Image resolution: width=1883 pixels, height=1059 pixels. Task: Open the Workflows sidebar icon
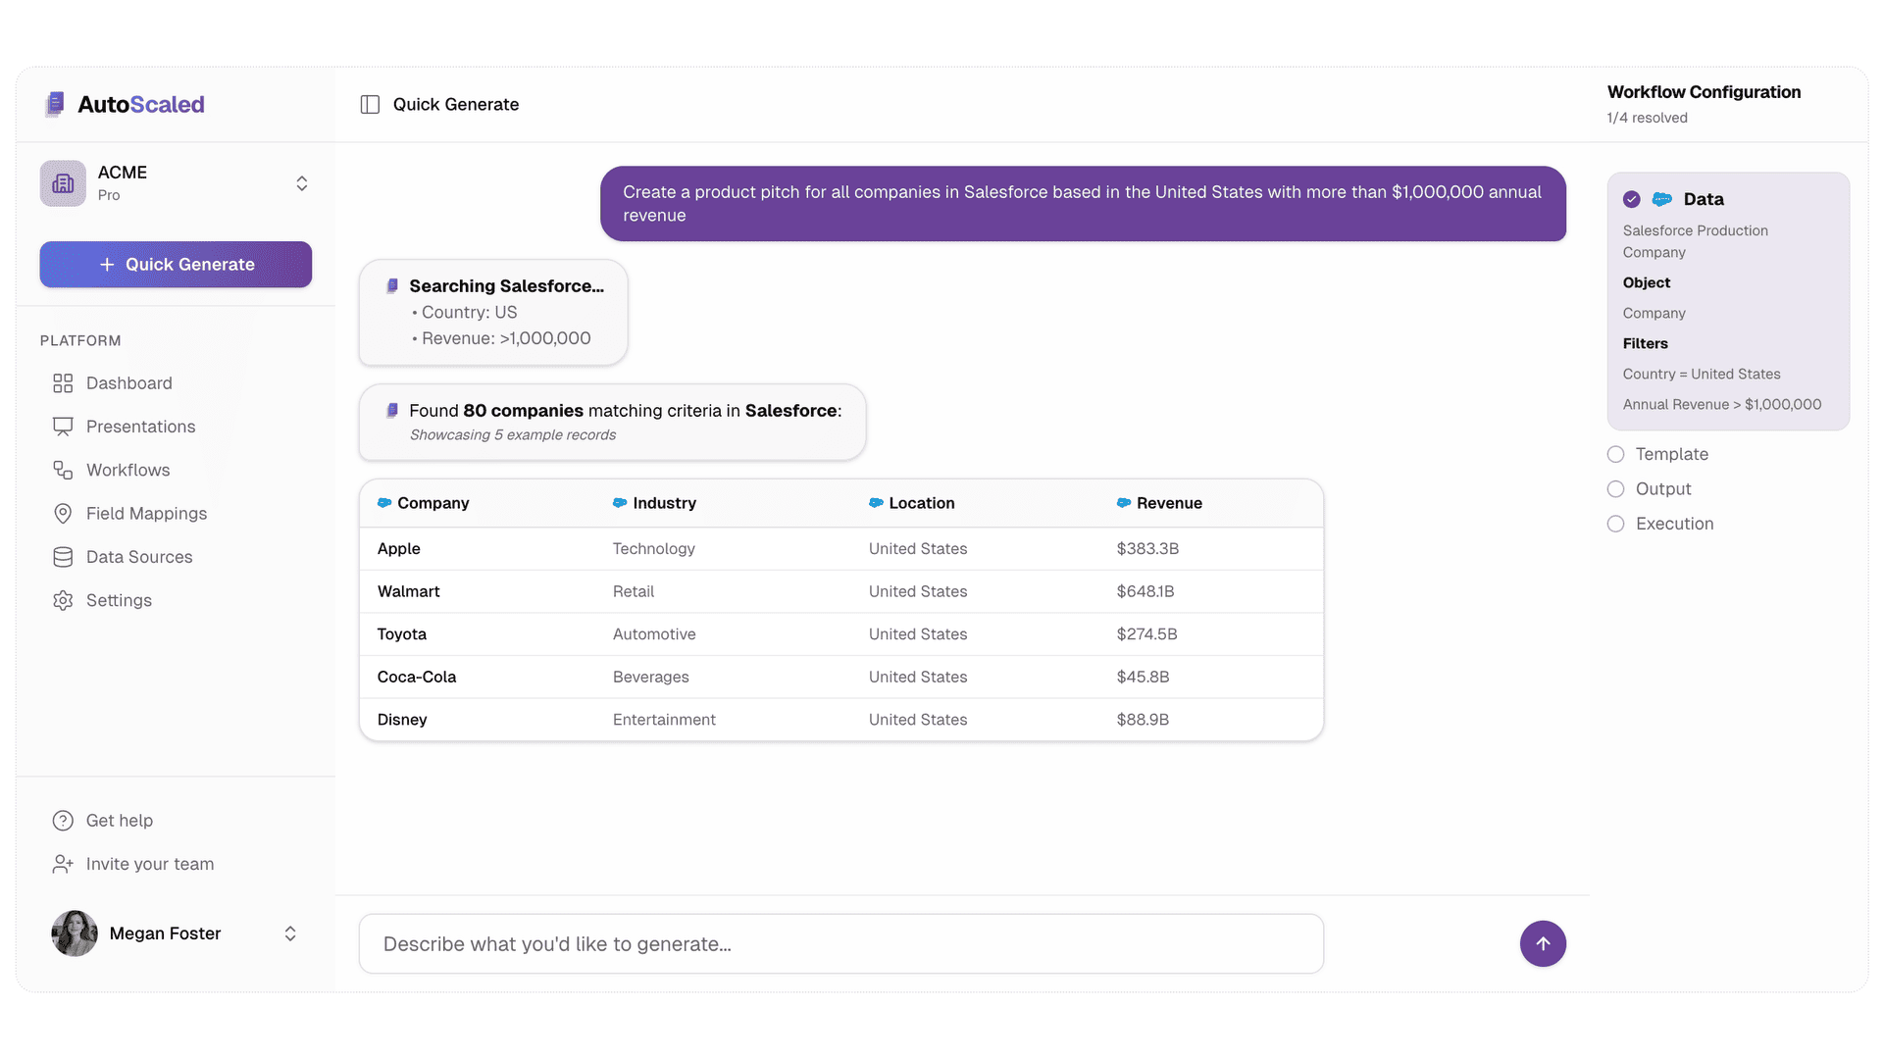coord(63,471)
